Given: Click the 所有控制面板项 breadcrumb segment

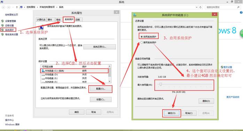Looking at the screenshot, I should [x=47, y=7].
